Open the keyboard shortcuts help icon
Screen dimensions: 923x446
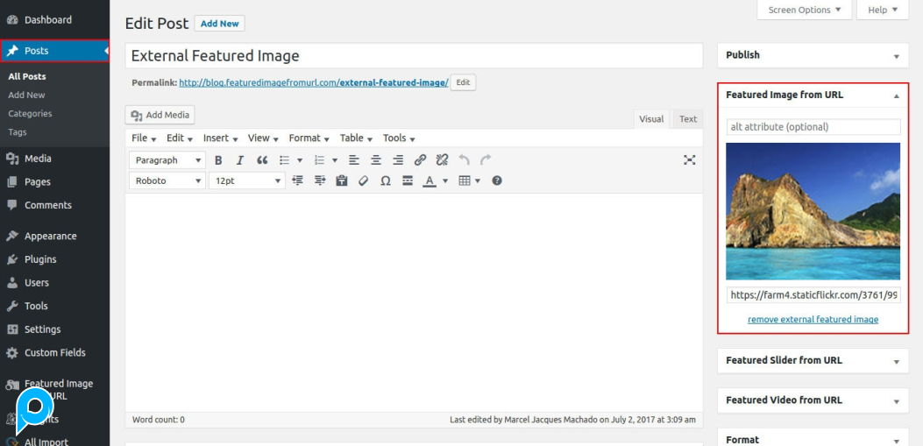pos(497,181)
